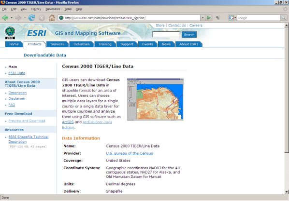This screenshot has height=201, width=289.
Task: Click the Stop loading icon
Action: point(42,18)
